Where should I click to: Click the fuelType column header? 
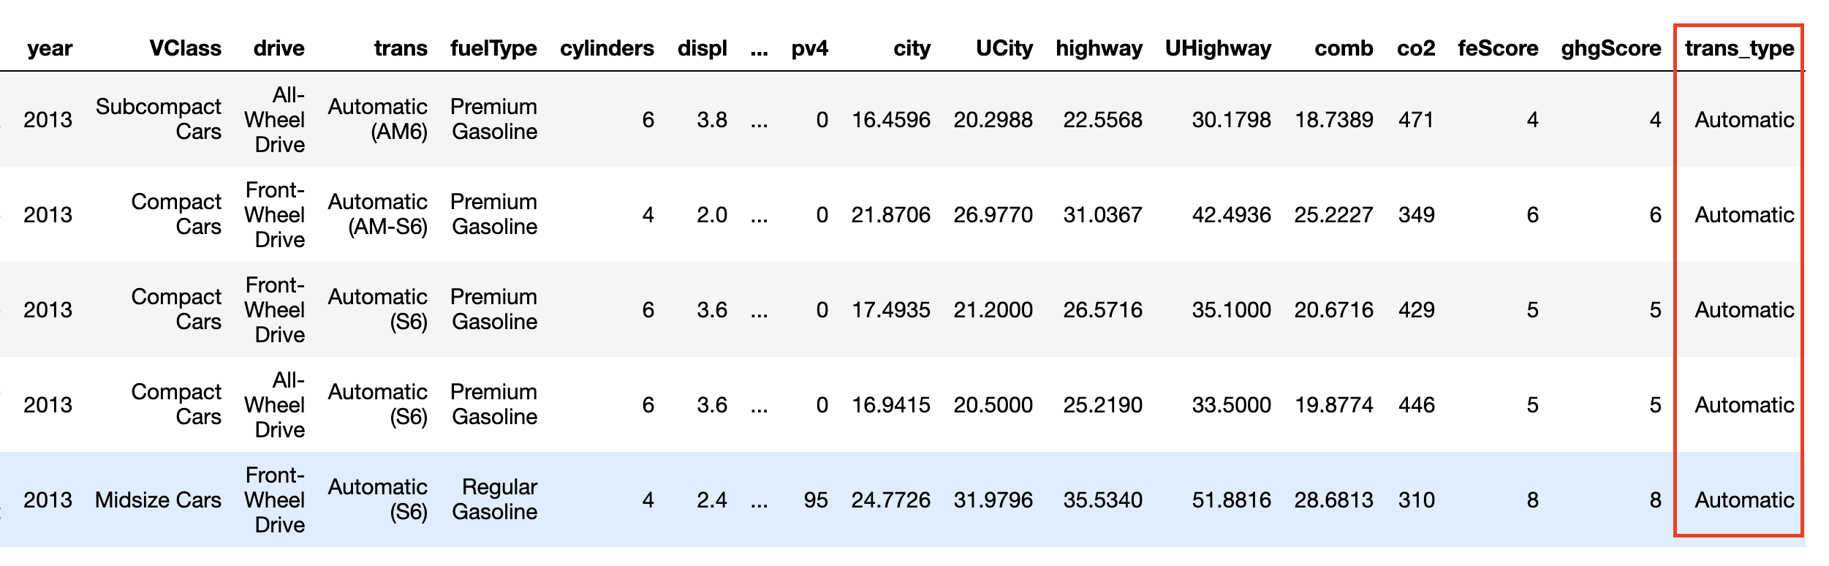click(x=493, y=48)
